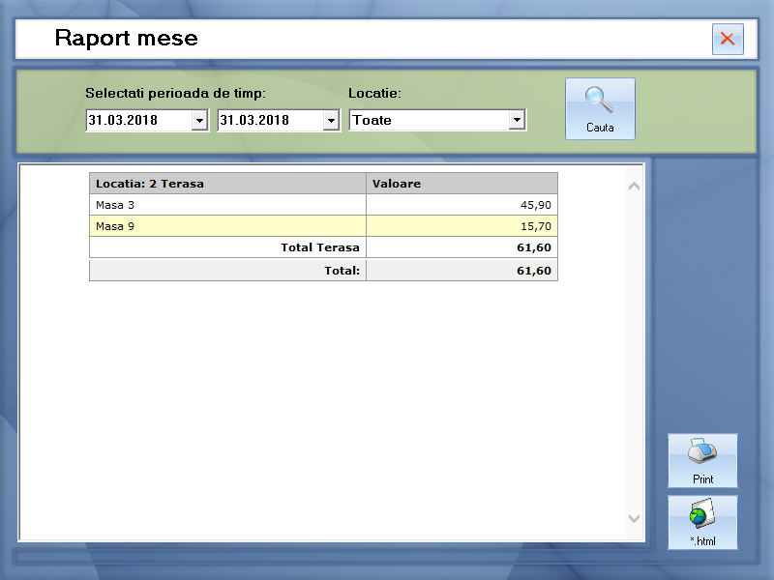Screen dimensions: 774x580
Task: Click Total Terasa value 61,60
Action: click(x=534, y=247)
